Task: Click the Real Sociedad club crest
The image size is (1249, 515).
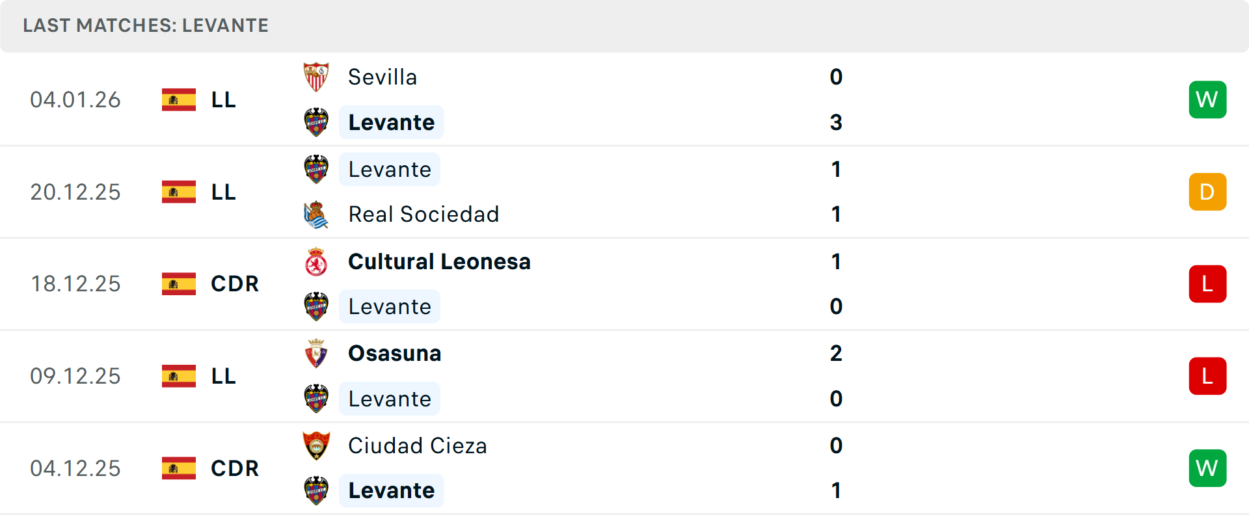Action: pyautogui.click(x=316, y=215)
